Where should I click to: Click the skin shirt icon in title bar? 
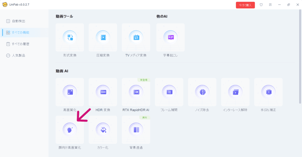pos(261,5)
